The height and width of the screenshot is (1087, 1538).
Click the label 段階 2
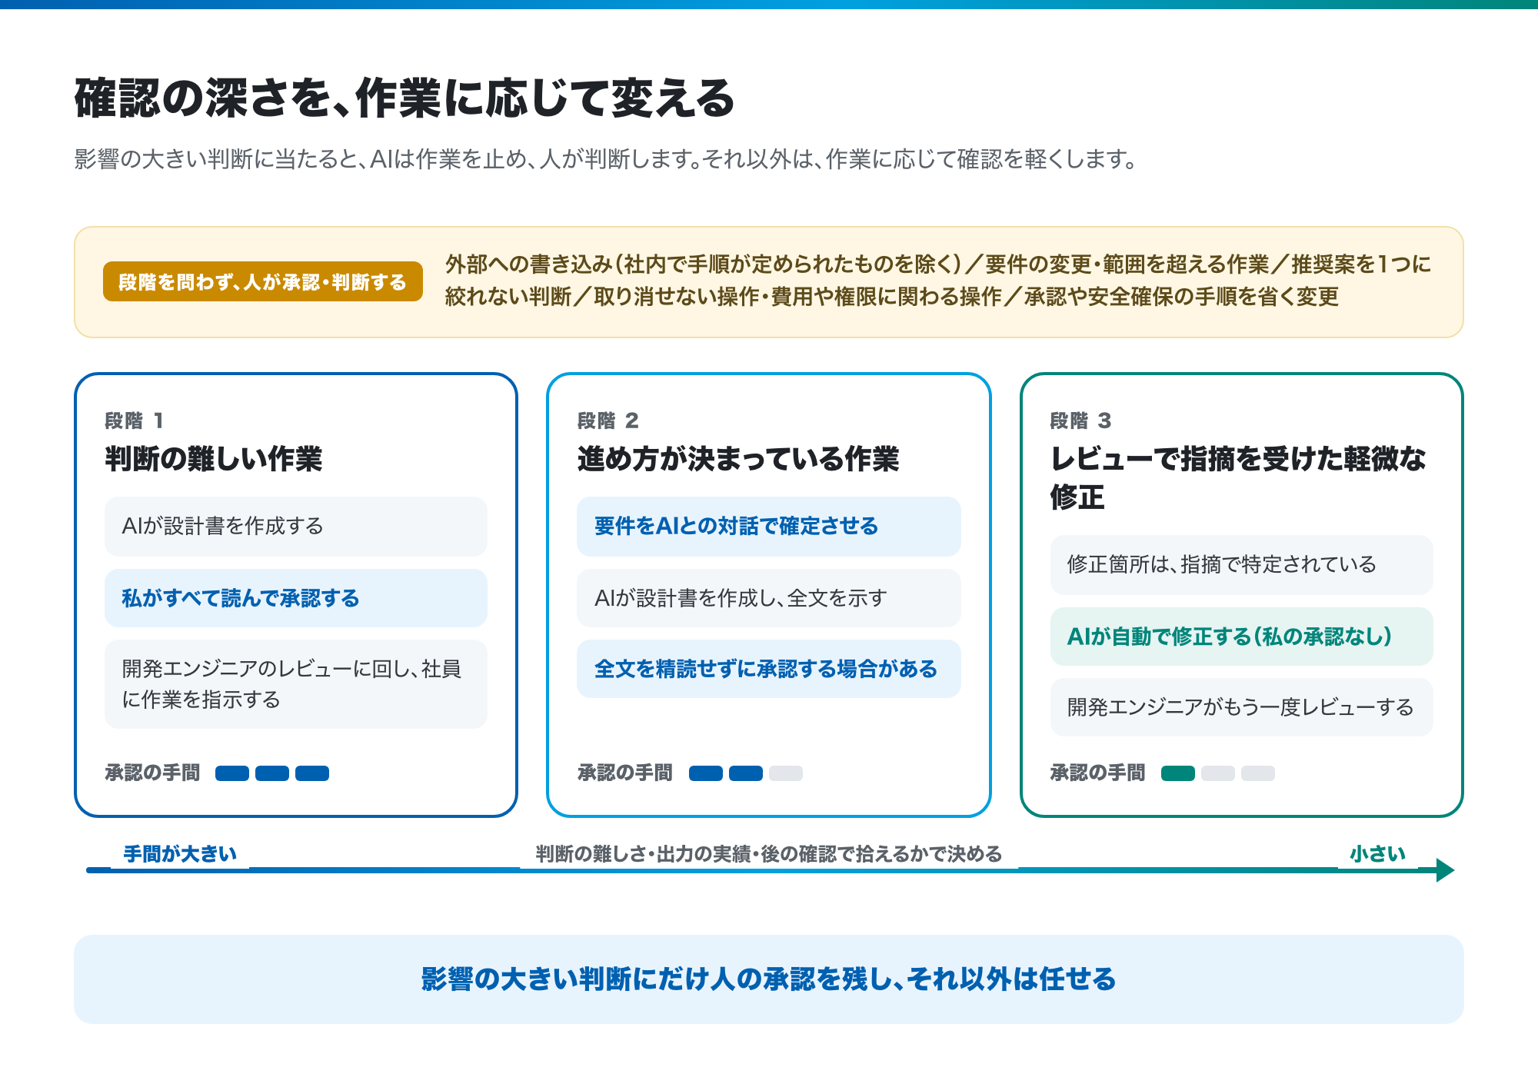click(607, 421)
